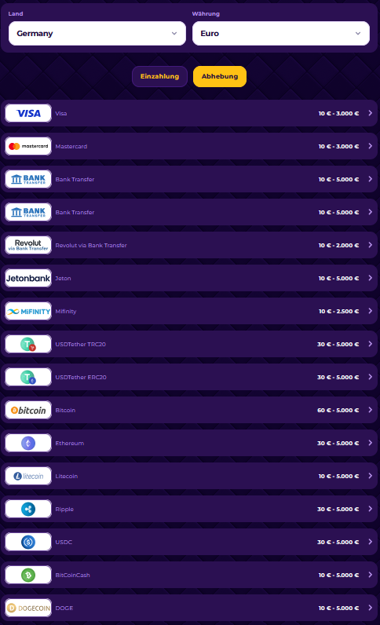Click the Visa card logo
The image size is (380, 625).
28,113
